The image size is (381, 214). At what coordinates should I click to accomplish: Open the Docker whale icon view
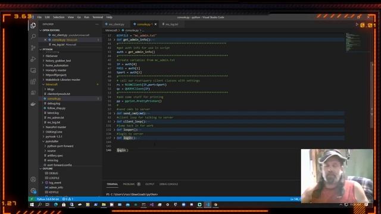click(33, 104)
